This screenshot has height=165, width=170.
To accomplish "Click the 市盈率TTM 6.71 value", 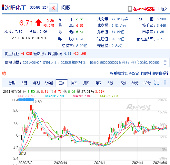I will click(x=160, y=39).
